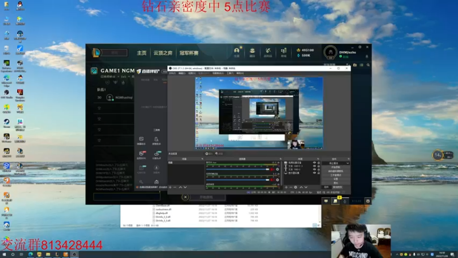Open first mixer channel gear options
Viewport: 458px width, 258px height.
278,169
